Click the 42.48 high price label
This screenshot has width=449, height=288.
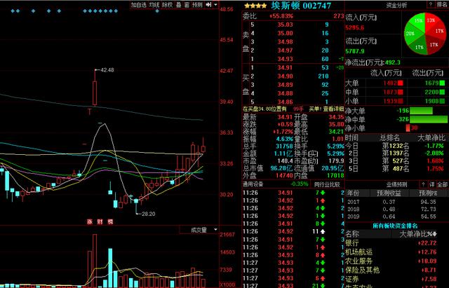[x=107, y=70]
